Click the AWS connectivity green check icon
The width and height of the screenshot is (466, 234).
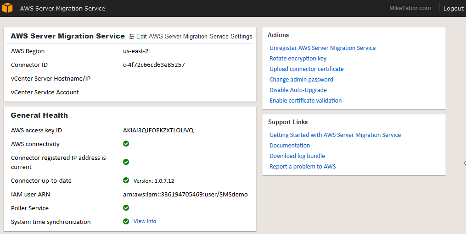[x=126, y=143]
